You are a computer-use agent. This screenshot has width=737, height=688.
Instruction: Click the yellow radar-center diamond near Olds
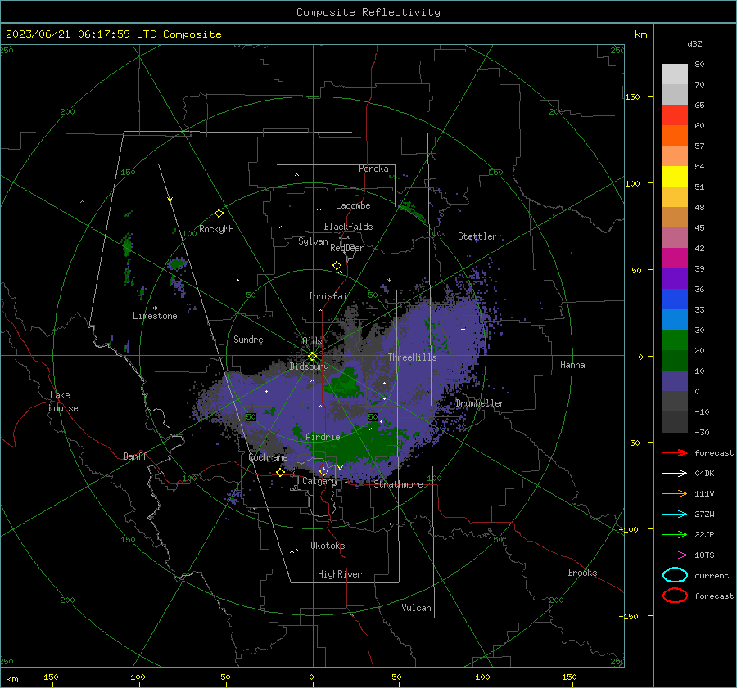coord(312,356)
